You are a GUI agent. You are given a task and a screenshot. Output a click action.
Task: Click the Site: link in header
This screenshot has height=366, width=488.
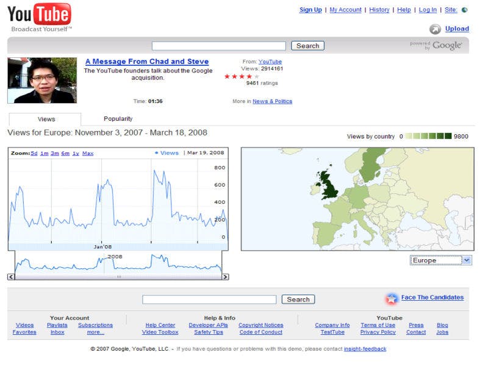point(451,10)
